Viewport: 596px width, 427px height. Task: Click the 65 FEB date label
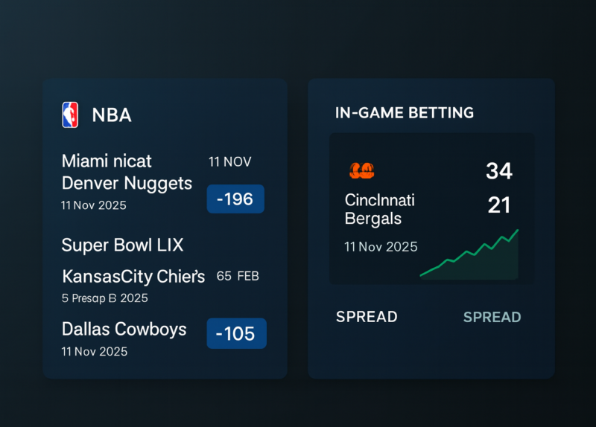click(238, 277)
